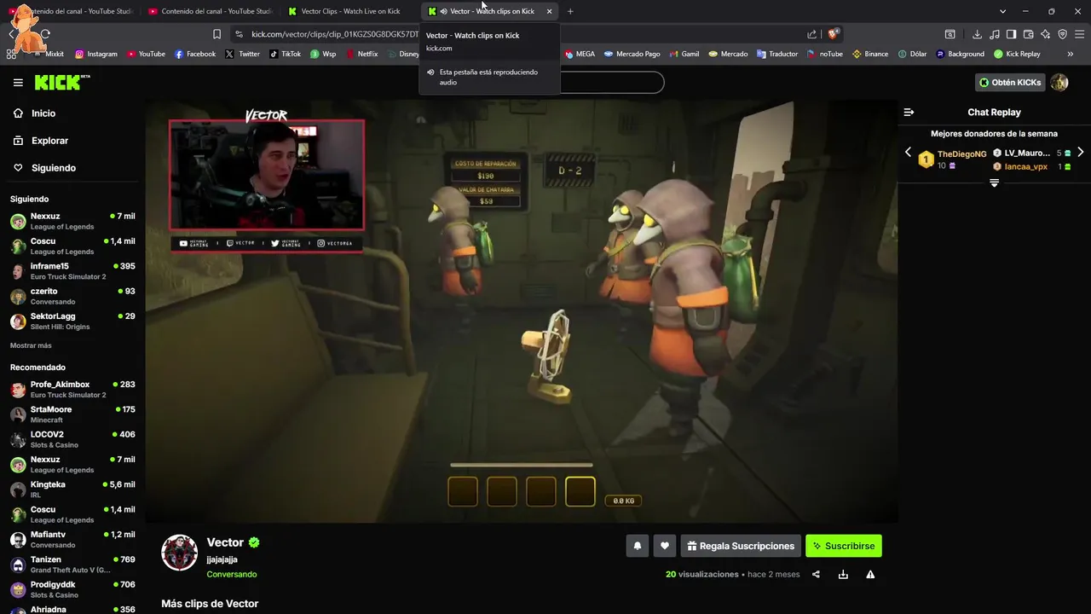Expand hidden bookmarks overflow chevron
This screenshot has height=614, width=1091.
1071,54
